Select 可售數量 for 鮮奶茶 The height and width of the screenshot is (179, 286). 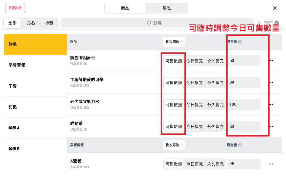click(x=174, y=127)
